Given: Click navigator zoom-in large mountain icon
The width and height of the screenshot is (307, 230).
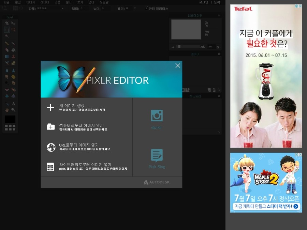Looking at the screenshot, I should [203, 47].
